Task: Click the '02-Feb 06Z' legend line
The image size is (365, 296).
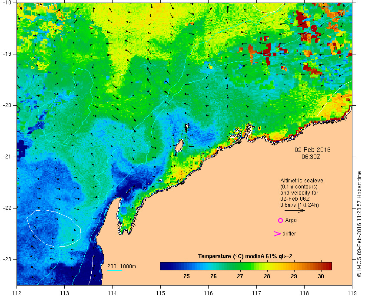Action: pyautogui.click(x=295, y=199)
